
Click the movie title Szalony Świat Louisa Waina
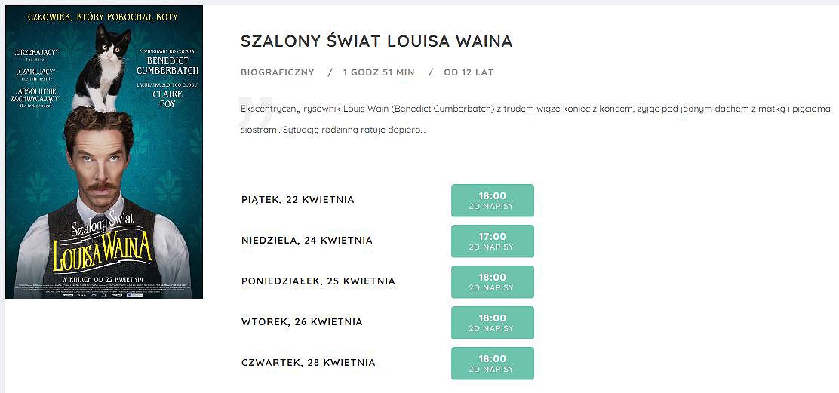click(x=376, y=41)
